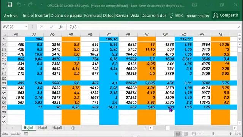Switch to the Hoja1 sheet tab
This screenshot has height=137, width=243.
point(28,128)
